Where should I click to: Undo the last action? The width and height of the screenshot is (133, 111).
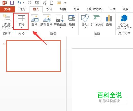click(x=19, y=3)
